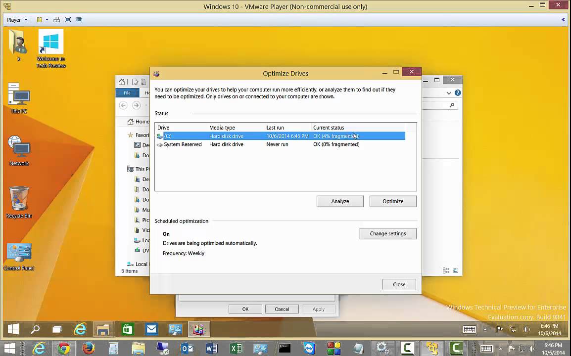Viewport: 571px width, 356px height.
Task: Launch Google Chrome from host taskbar
Action: point(64,349)
